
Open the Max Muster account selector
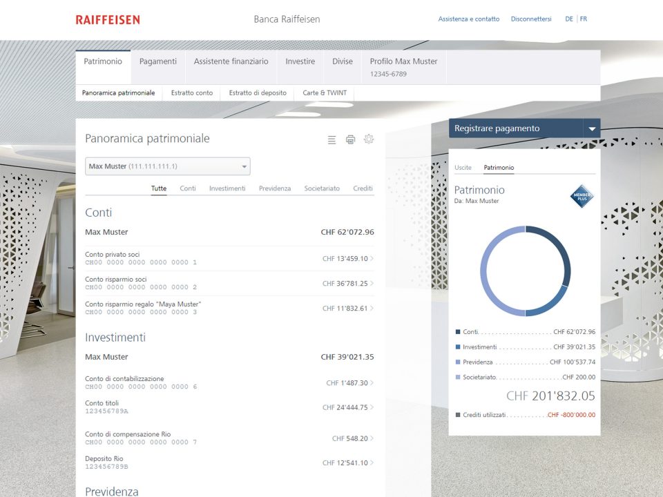click(168, 166)
